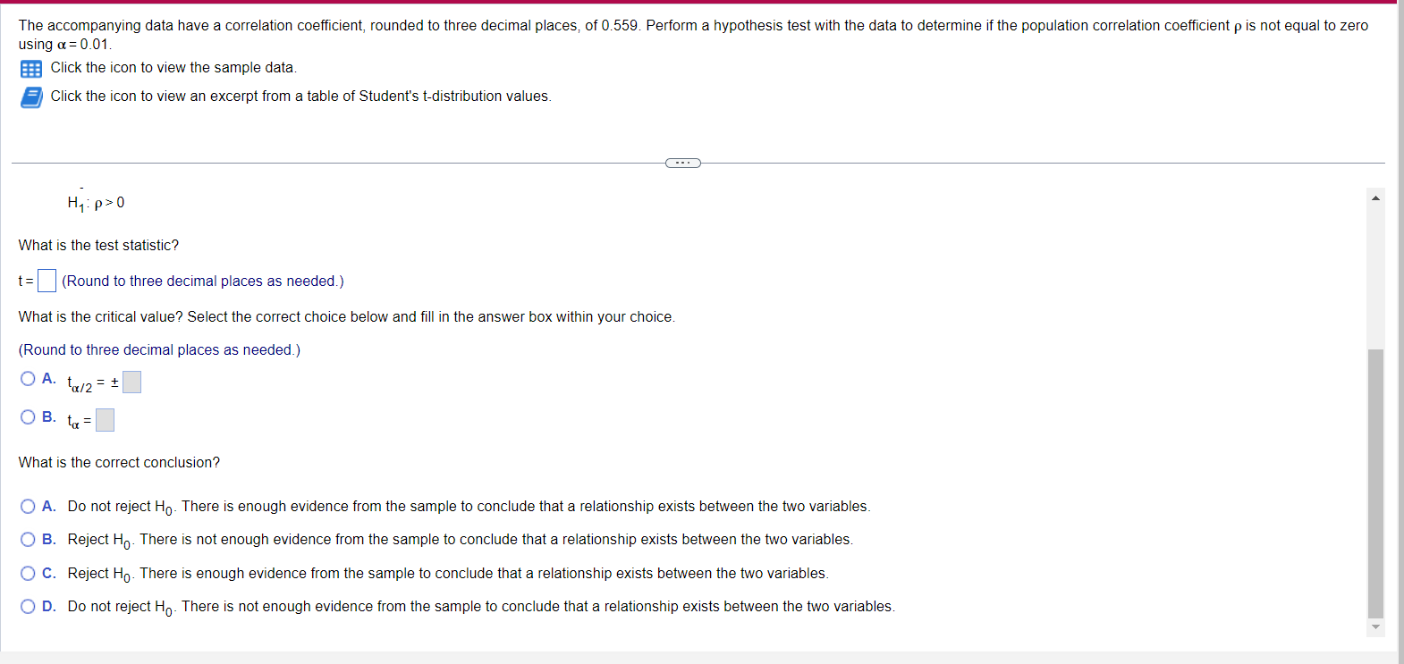Select conclusion C, Reject H0 with enough evidence
This screenshot has width=1404, height=664.
[x=28, y=572]
